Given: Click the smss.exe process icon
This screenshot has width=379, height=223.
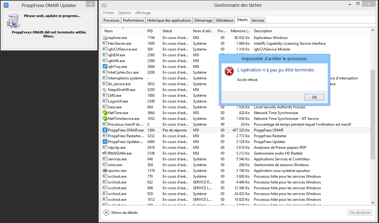Looking at the screenshot, I should [105, 165].
